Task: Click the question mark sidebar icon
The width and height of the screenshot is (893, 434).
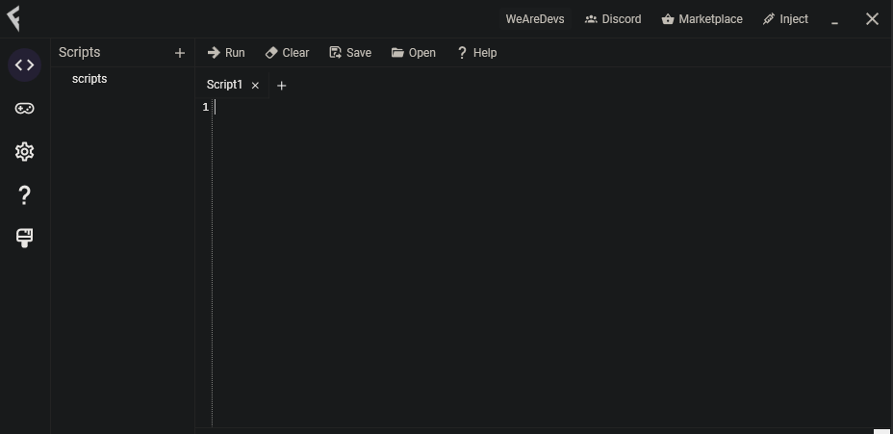Action: (x=24, y=195)
